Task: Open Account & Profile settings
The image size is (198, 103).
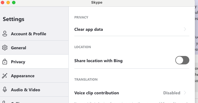Action: (34, 34)
